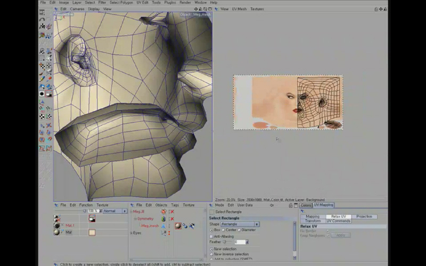Switch to the Colors tab
The height and width of the screenshot is (266, 426).
click(x=306, y=205)
